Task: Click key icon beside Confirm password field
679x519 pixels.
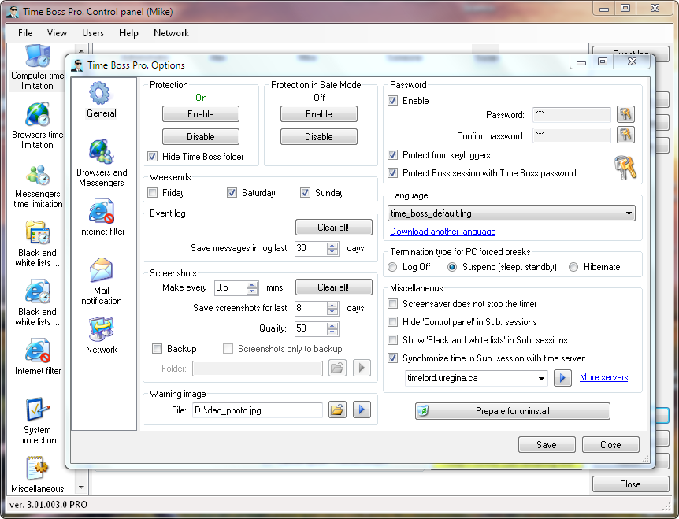Action: click(x=625, y=135)
